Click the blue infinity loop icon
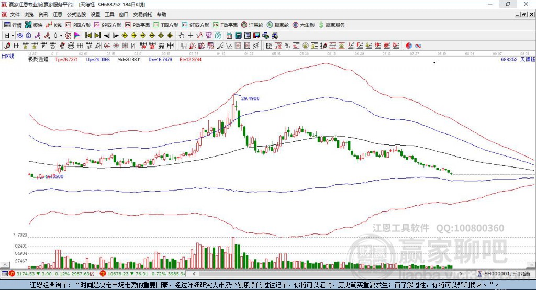Viewport: 536px width, 290px height. coord(418,46)
